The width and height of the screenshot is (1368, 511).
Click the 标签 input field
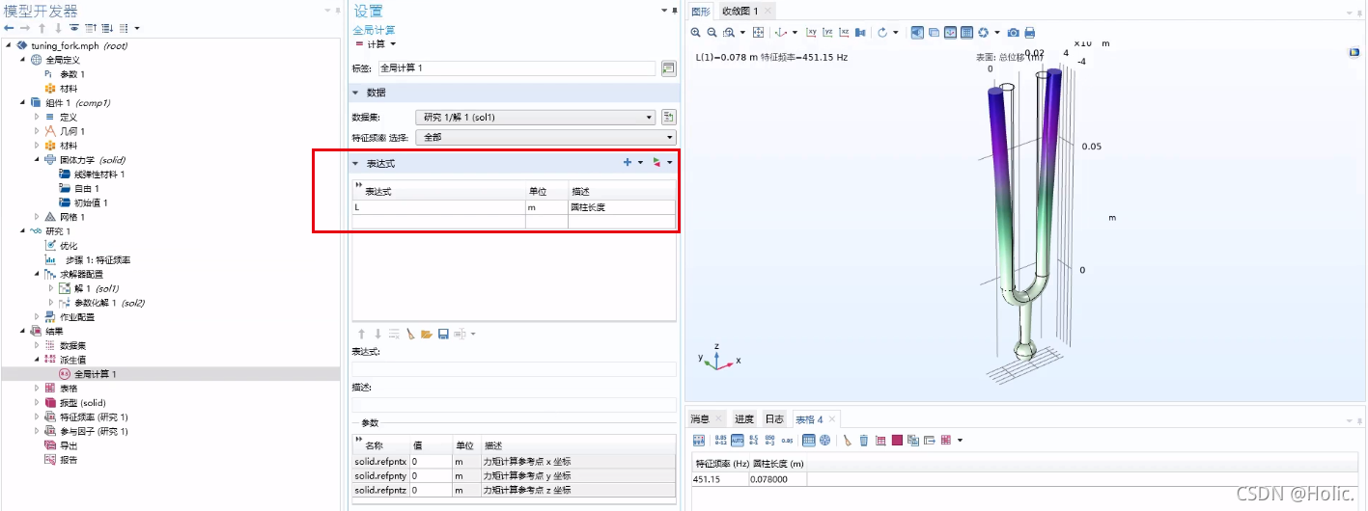click(516, 68)
